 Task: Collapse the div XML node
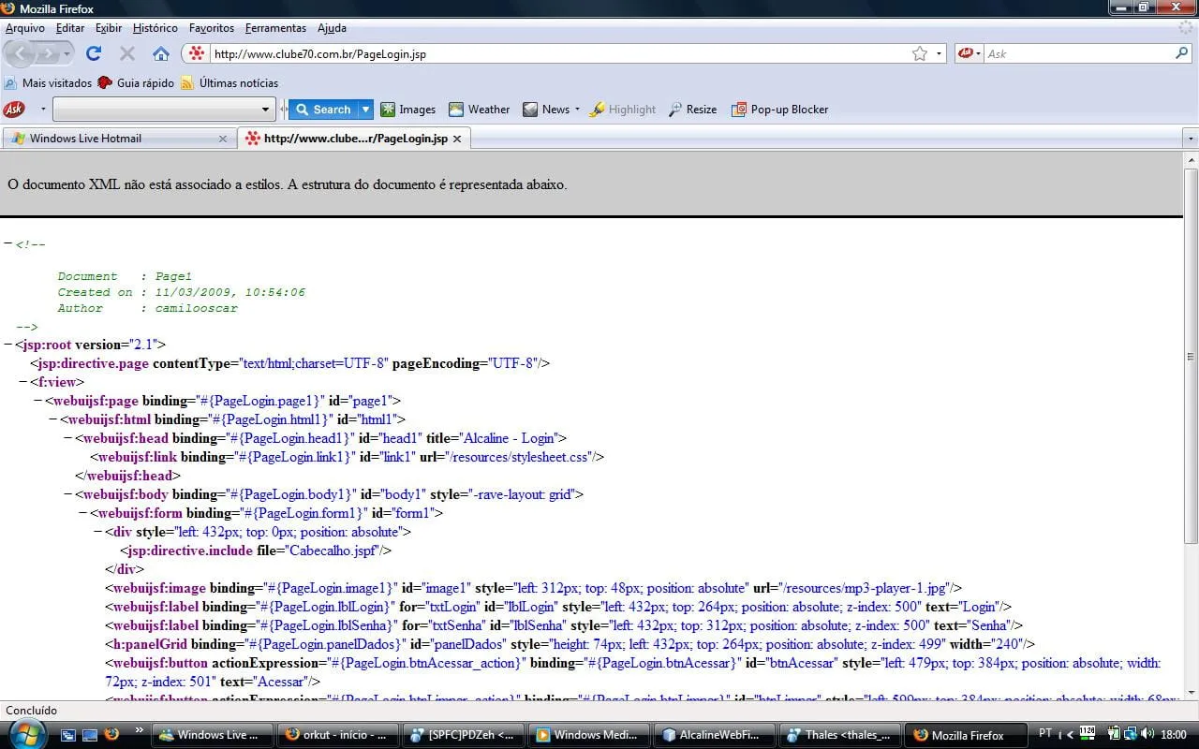coord(98,532)
